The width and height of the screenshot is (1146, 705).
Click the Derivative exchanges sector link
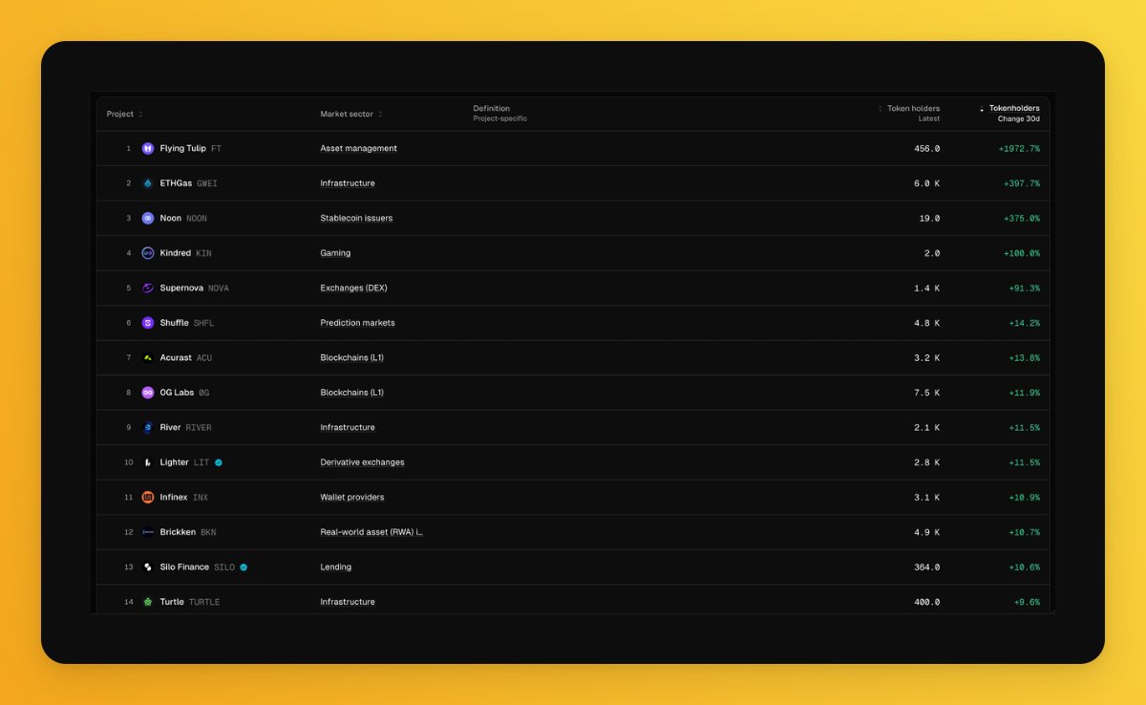tap(362, 462)
